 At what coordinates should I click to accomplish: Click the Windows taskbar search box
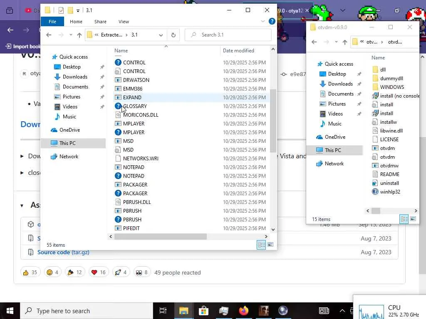point(87,311)
